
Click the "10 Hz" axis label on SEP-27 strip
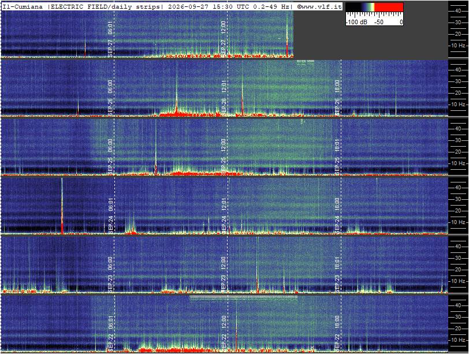[459, 46]
